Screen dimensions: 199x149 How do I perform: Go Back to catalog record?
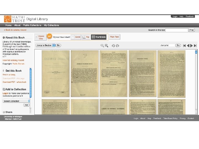(15, 30)
